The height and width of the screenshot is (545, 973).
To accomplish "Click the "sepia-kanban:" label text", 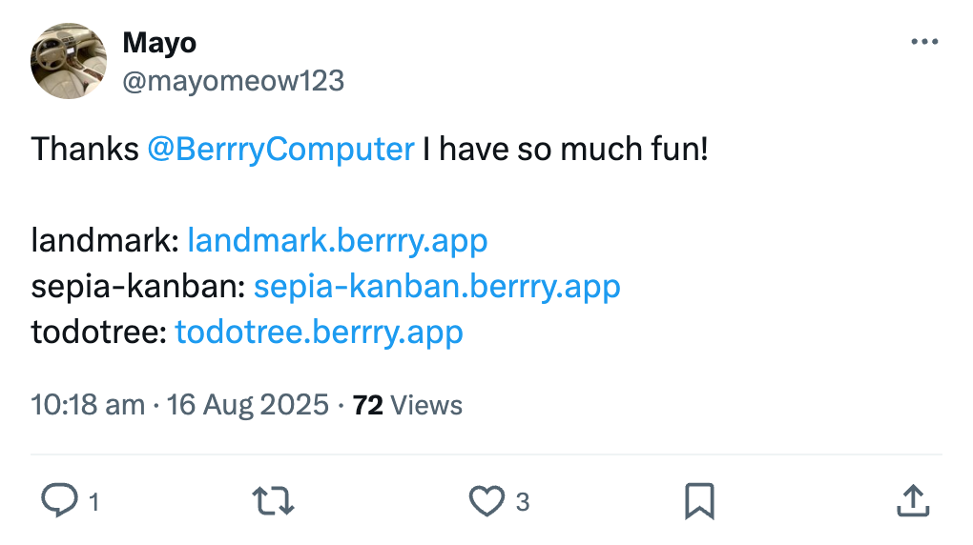I will [139, 286].
